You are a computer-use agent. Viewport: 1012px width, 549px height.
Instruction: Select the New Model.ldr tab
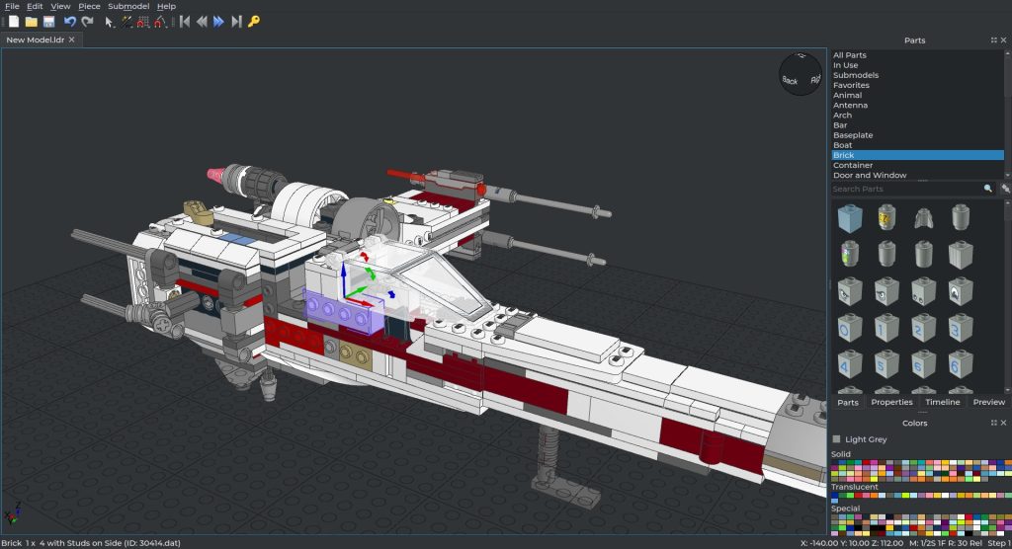click(36, 39)
